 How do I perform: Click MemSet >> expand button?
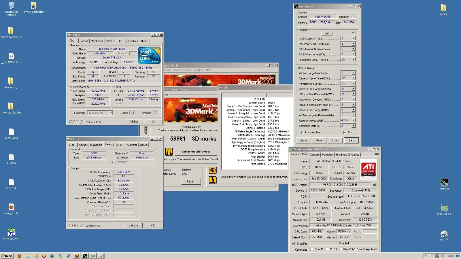(x=353, y=33)
